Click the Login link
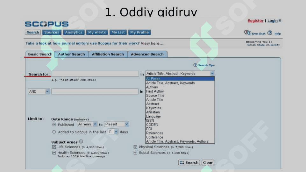Viewport: 306px width, 172px height. point(273,21)
